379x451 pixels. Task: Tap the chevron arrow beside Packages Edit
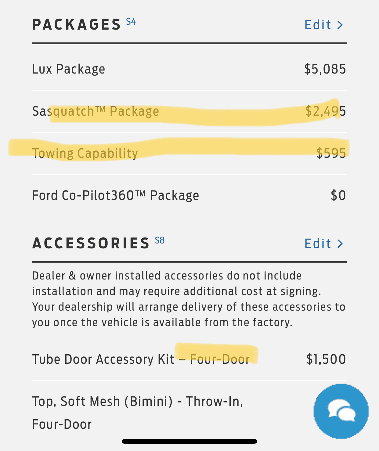340,25
